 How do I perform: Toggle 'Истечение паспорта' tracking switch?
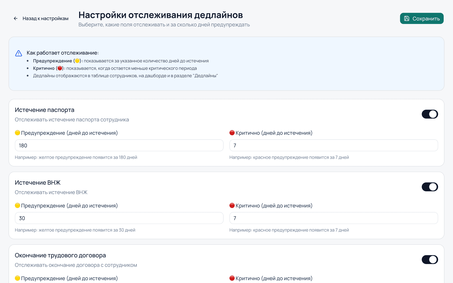coord(430,114)
